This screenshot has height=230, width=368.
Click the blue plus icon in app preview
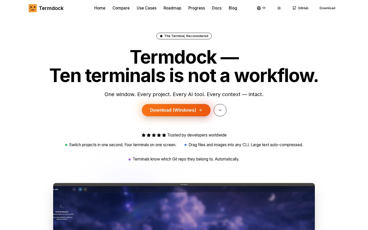pyautogui.click(x=80, y=189)
